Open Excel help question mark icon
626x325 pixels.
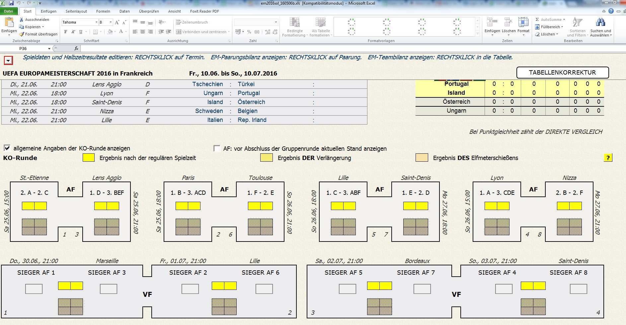611,11
